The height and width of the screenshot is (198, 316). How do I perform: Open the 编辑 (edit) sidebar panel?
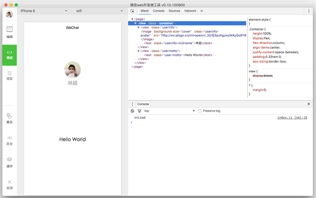click(9, 32)
